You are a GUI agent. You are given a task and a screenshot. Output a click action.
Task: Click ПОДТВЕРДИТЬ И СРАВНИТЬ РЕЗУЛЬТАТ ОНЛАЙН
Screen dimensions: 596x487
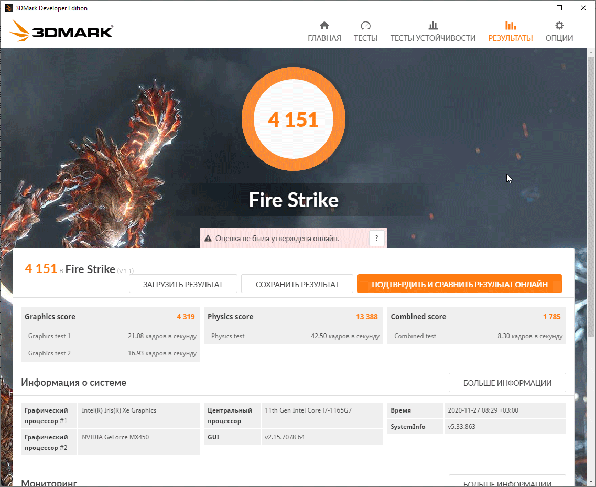(x=460, y=284)
